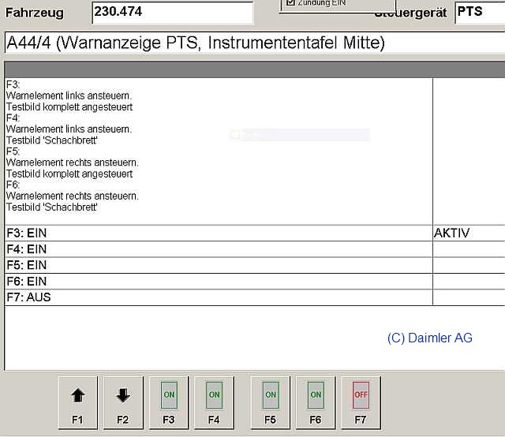The image size is (505, 437).
Task: Select the F5: EIN table row
Action: (218, 265)
